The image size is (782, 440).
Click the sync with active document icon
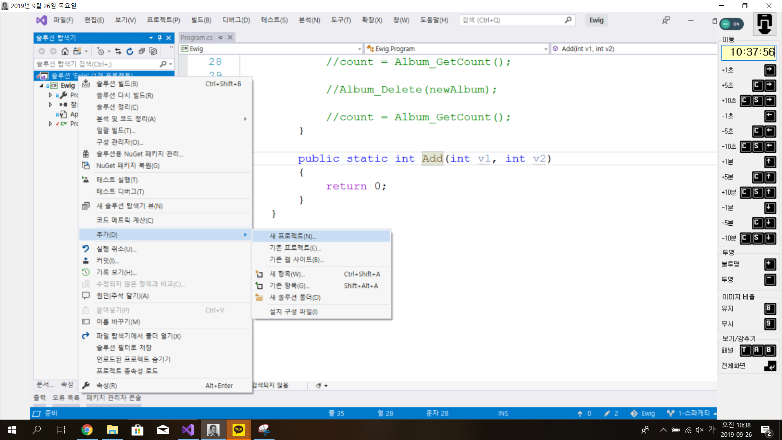click(x=118, y=51)
